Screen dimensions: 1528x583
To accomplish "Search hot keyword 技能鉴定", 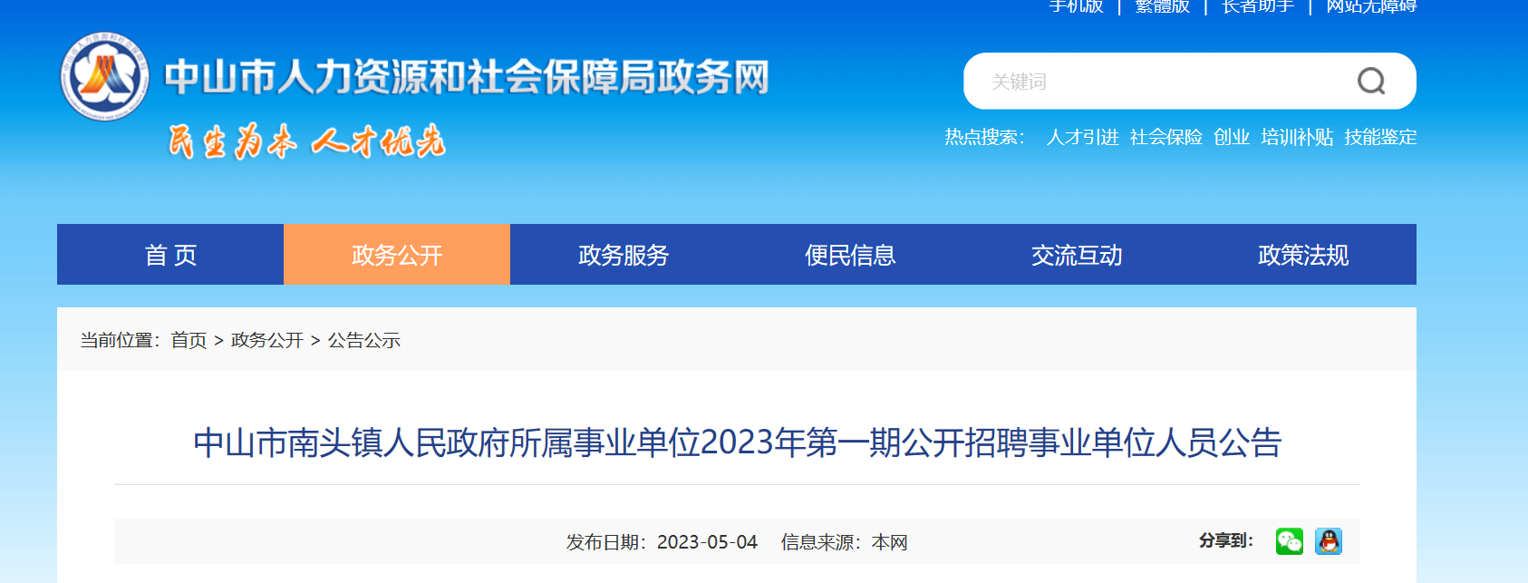I will [x=1380, y=137].
